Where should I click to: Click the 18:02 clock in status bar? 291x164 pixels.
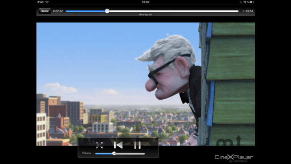tap(145, 2)
